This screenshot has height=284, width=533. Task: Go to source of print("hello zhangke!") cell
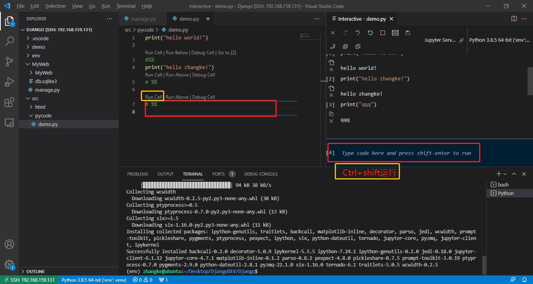tap(331, 89)
